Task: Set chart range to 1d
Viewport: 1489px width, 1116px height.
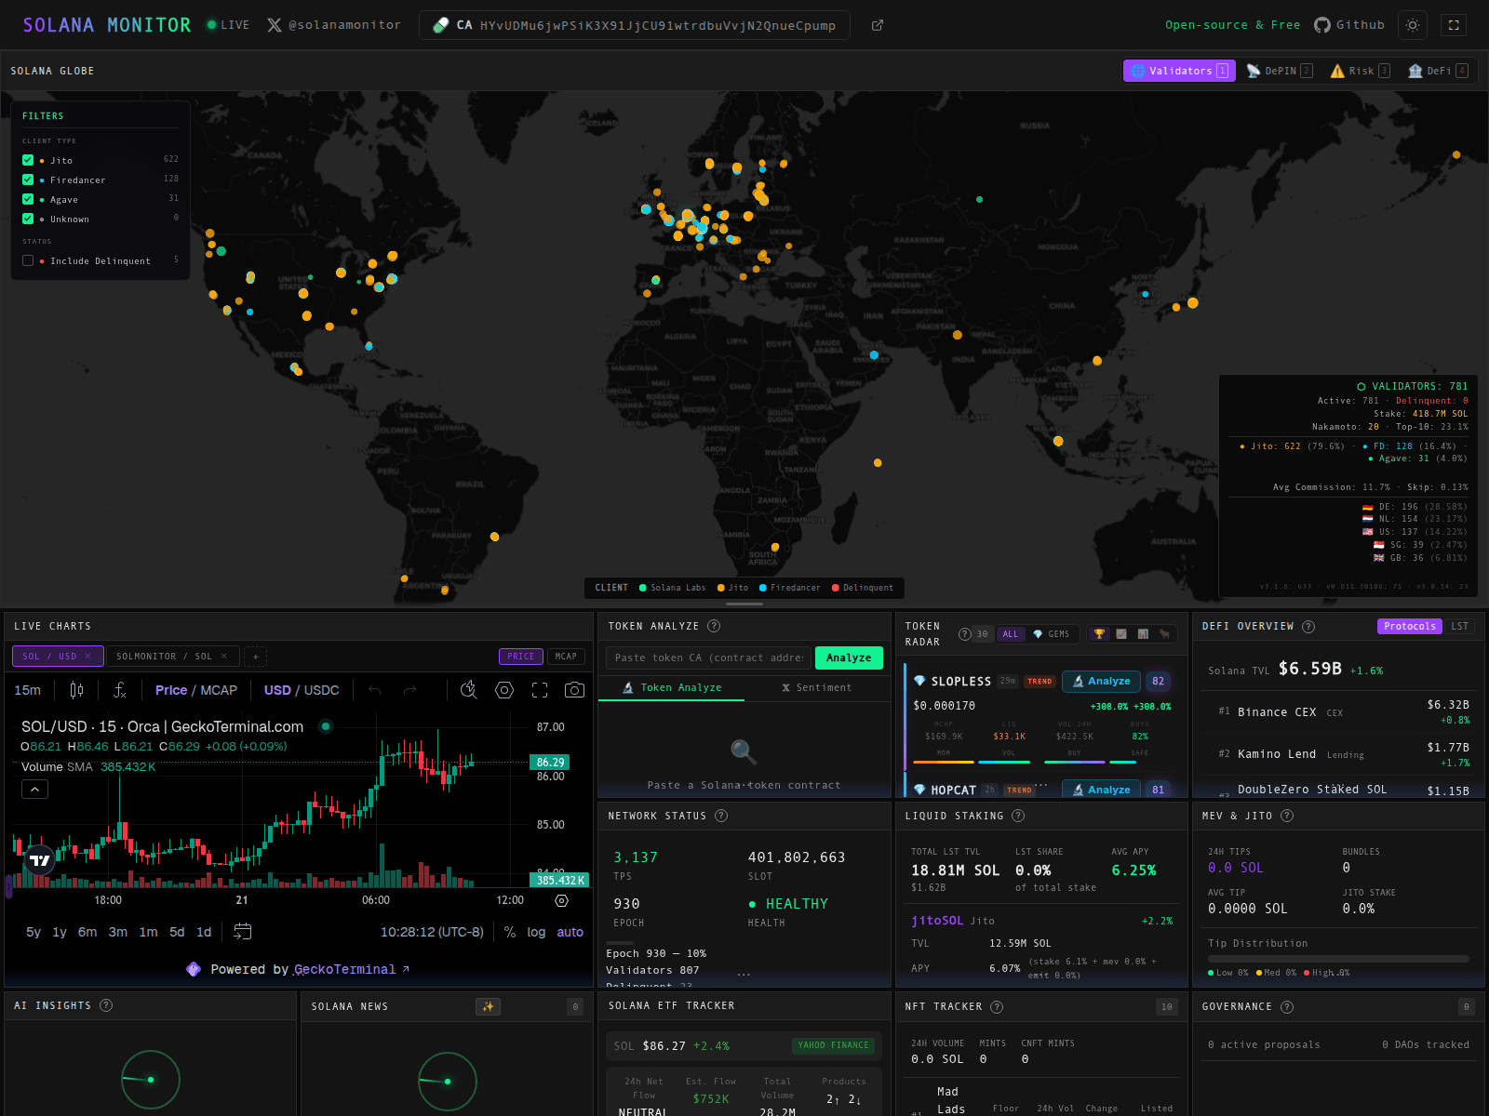Action: (x=204, y=932)
